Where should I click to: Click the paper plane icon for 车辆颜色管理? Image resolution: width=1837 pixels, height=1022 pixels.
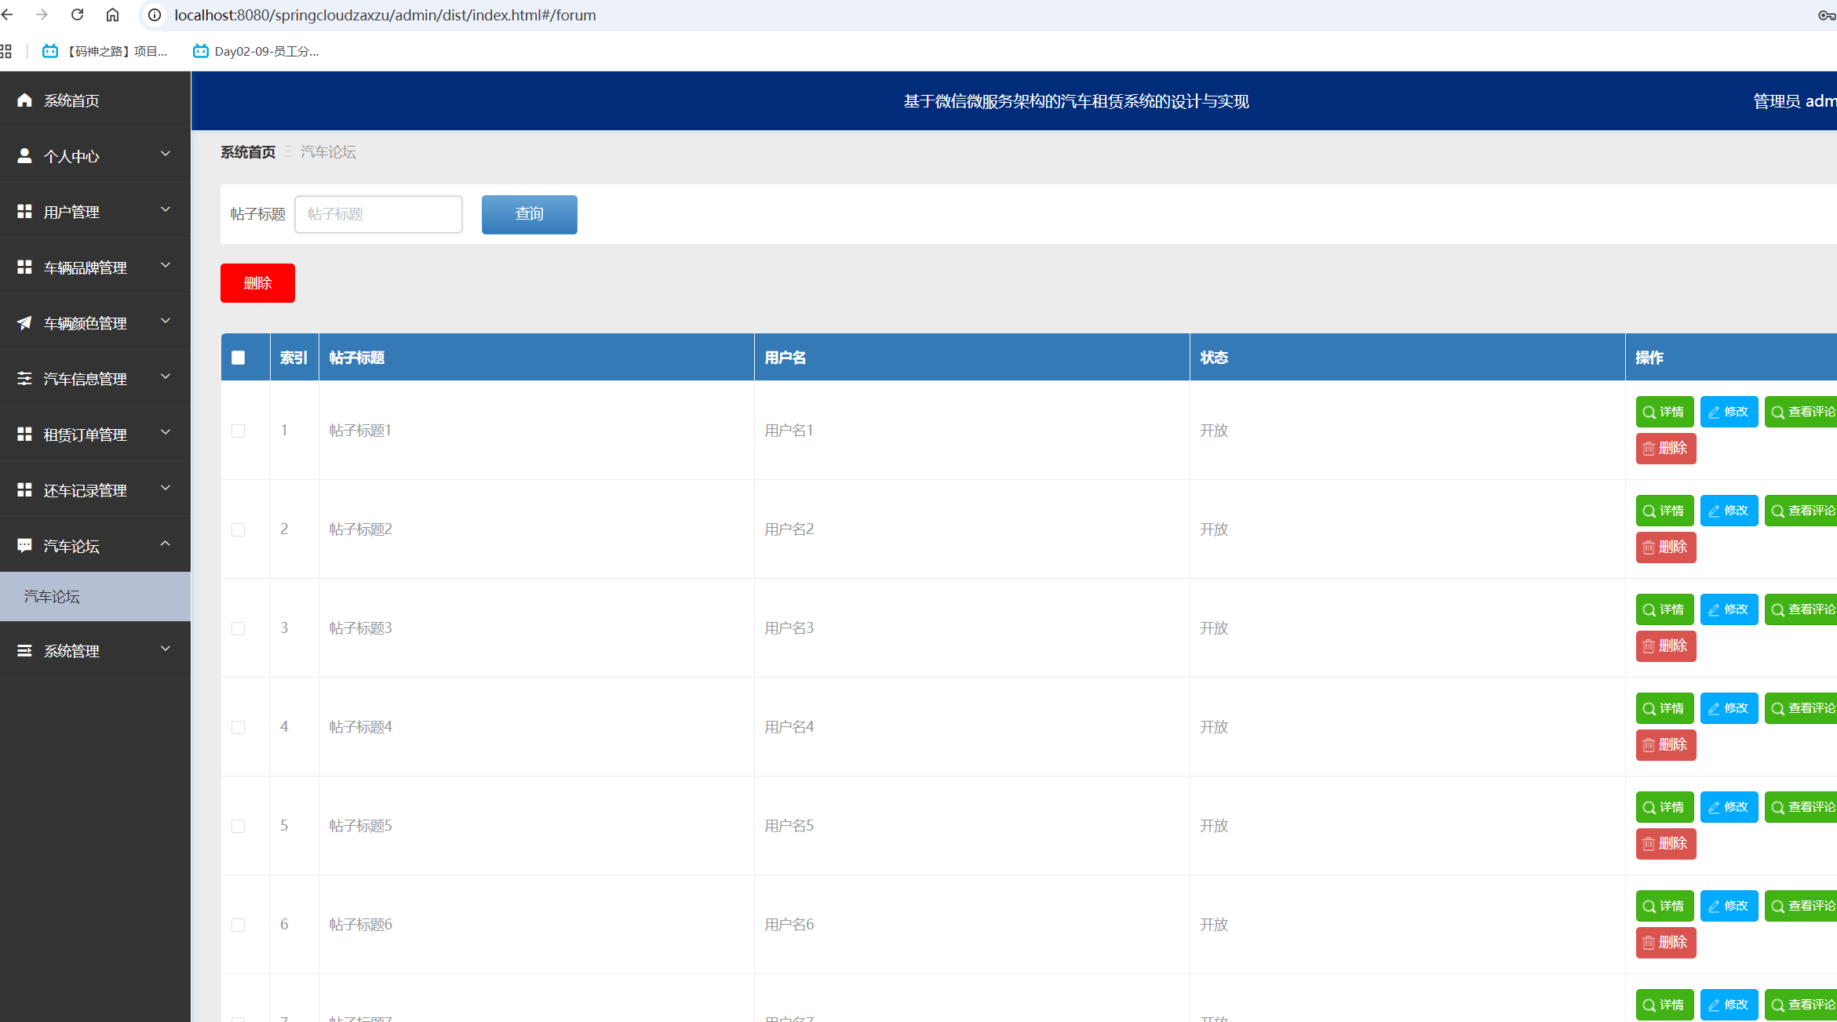(x=24, y=323)
